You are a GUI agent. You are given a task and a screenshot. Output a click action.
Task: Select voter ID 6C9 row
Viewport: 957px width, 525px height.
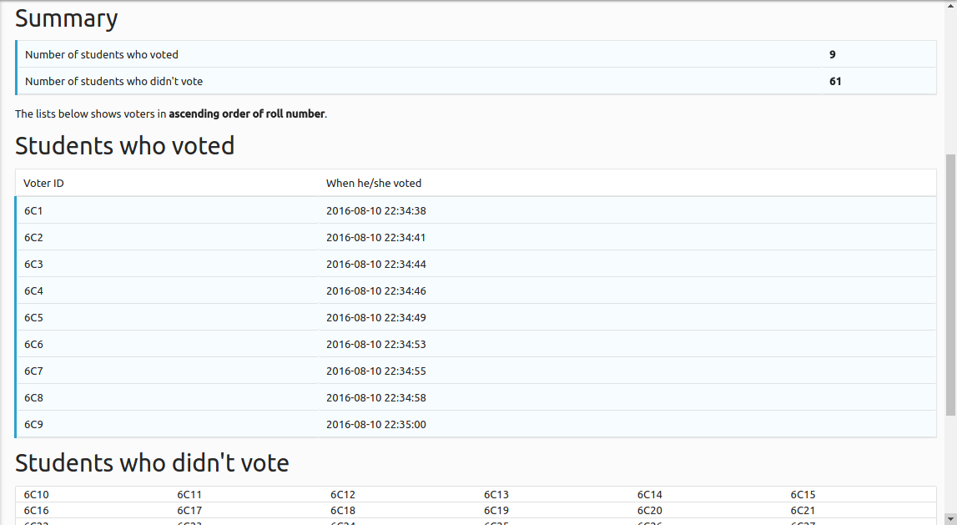coord(476,424)
